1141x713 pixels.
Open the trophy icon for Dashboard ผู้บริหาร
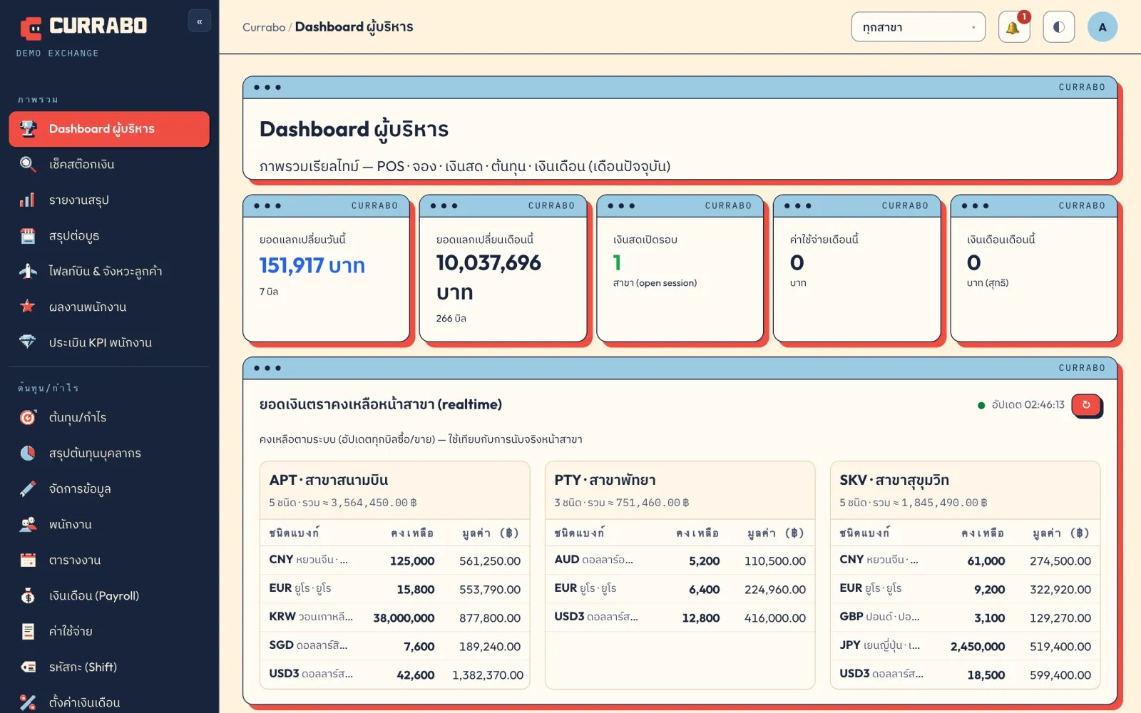(28, 128)
